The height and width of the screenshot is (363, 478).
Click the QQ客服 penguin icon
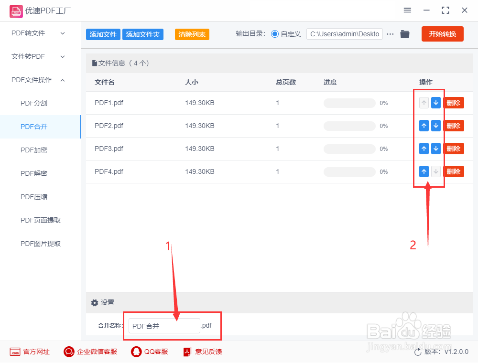point(136,352)
